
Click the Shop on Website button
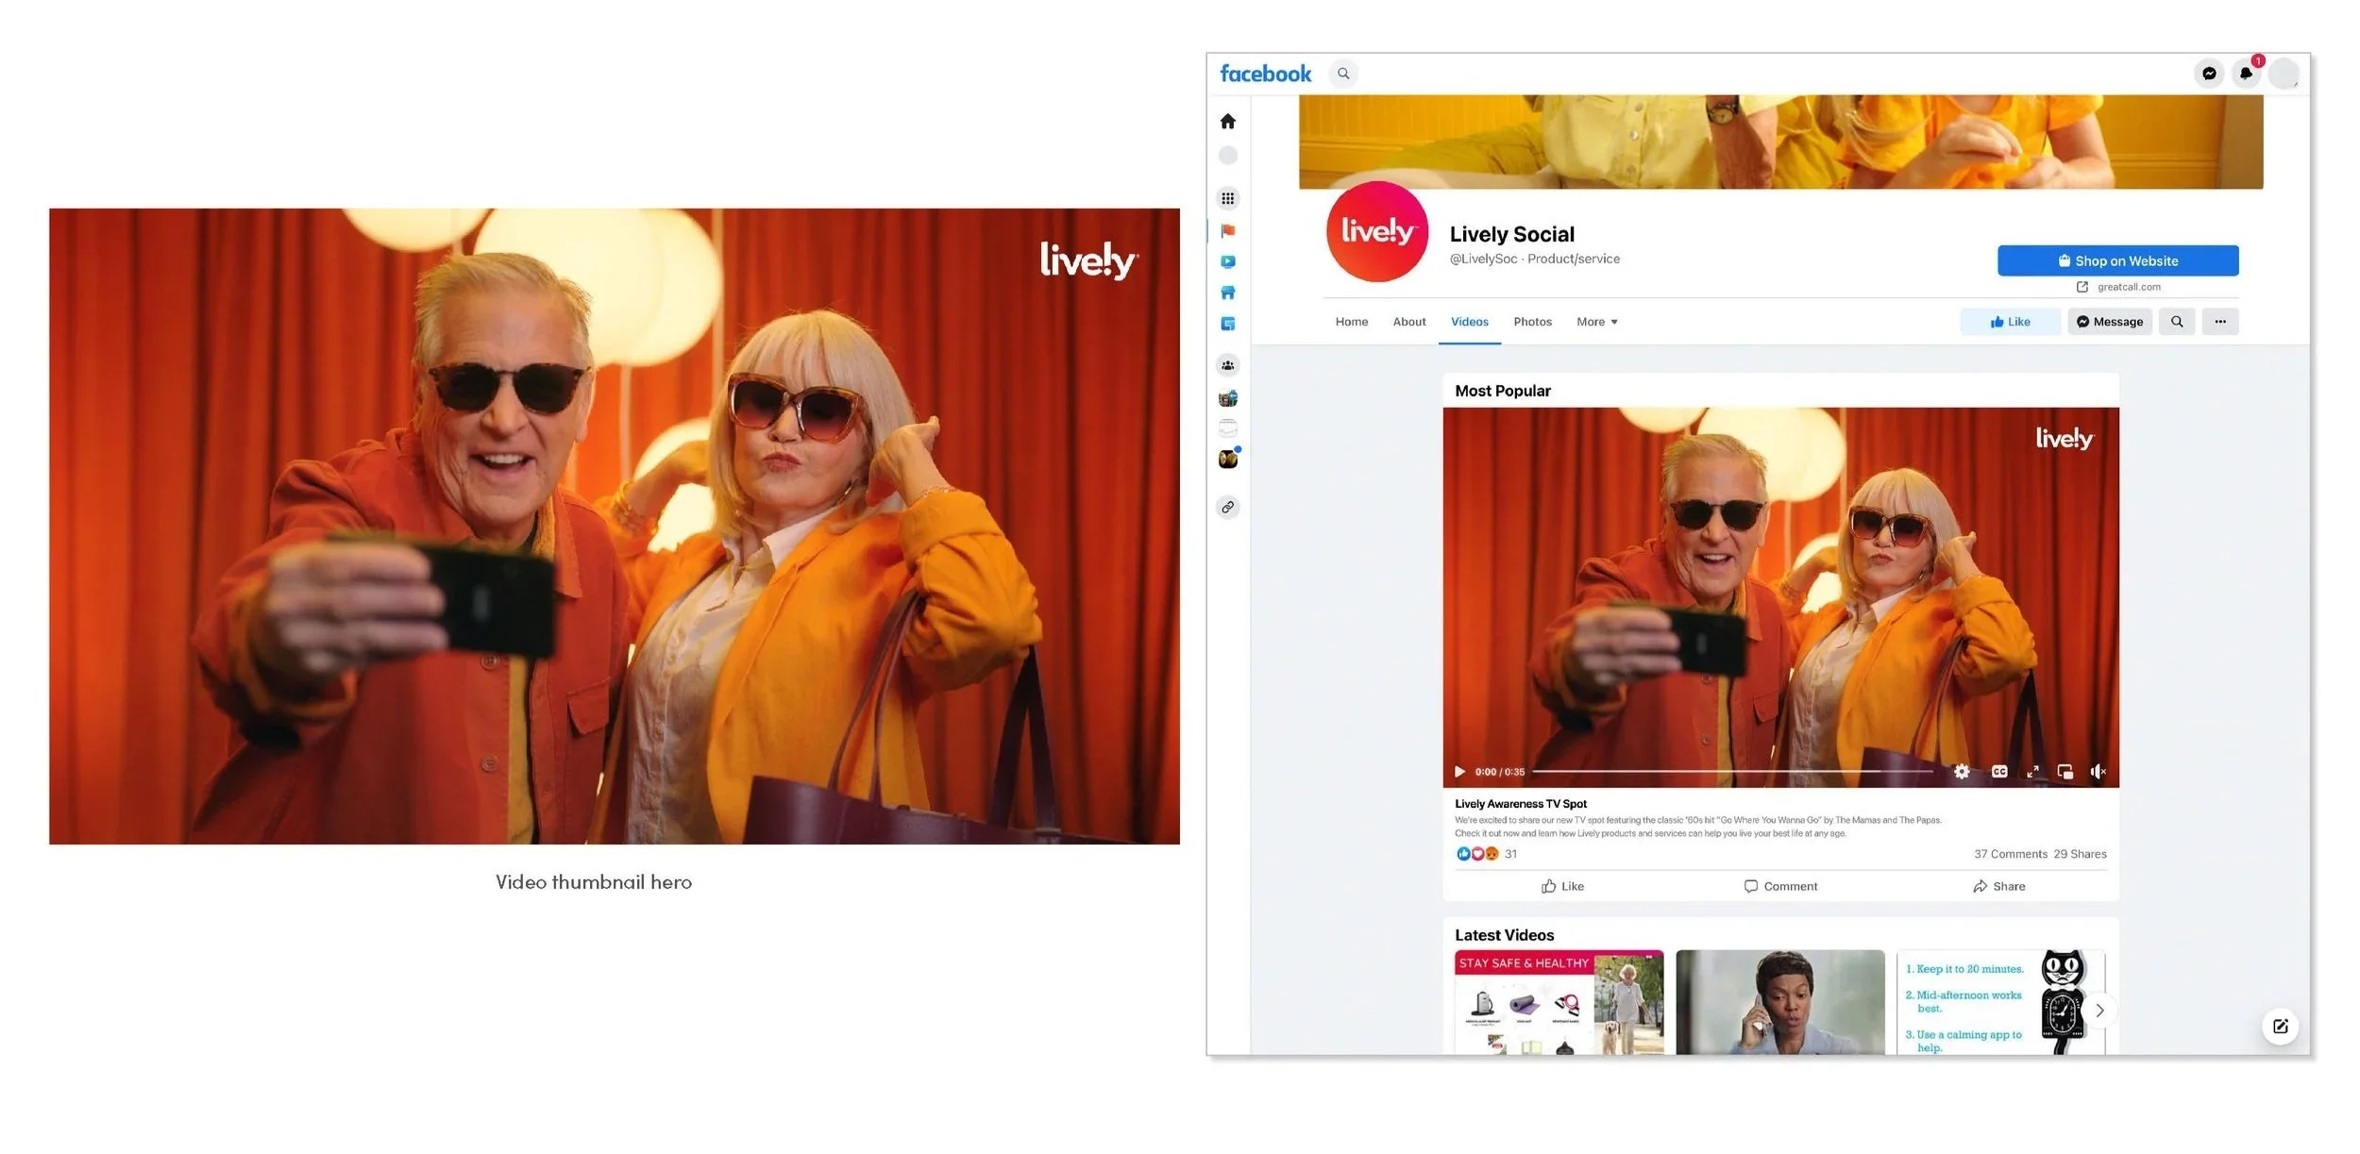2117,261
